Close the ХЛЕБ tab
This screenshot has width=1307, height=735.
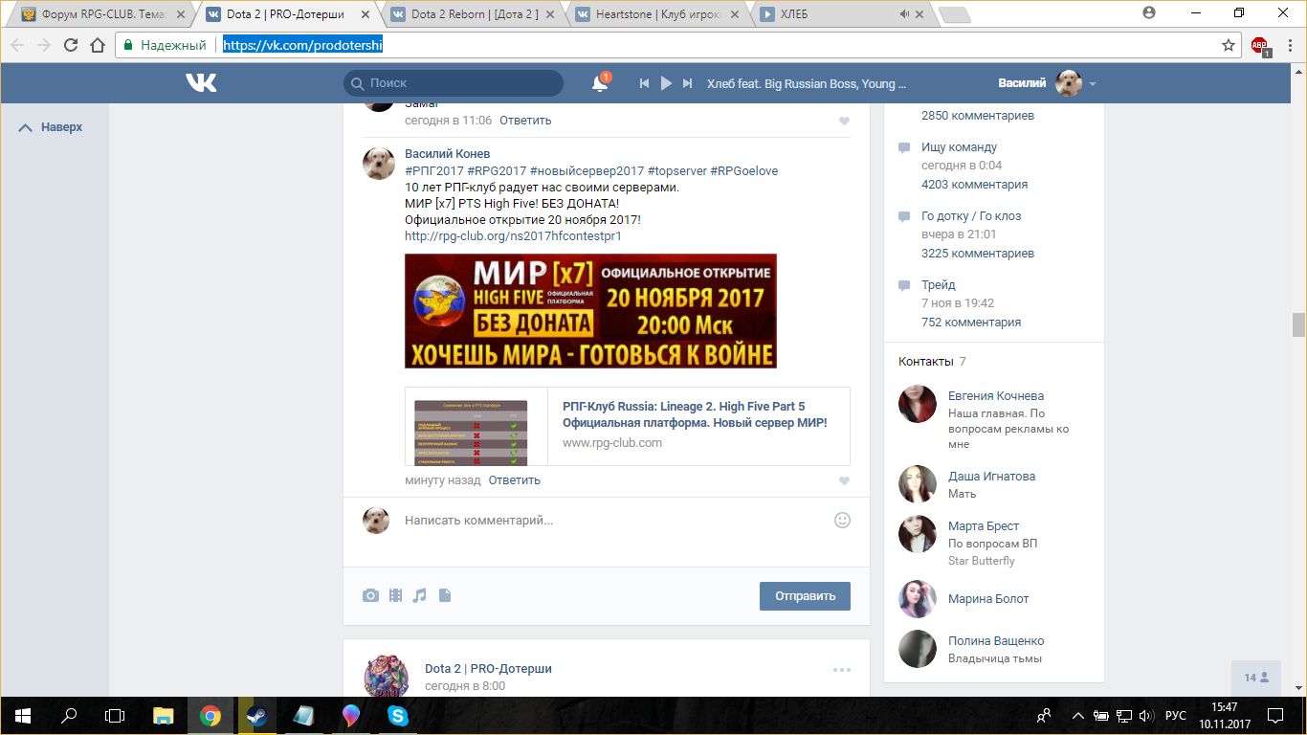tap(919, 14)
